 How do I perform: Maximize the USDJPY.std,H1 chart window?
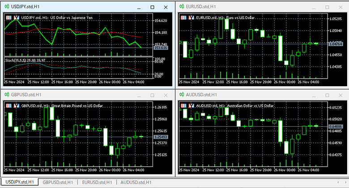[x=152, y=7]
